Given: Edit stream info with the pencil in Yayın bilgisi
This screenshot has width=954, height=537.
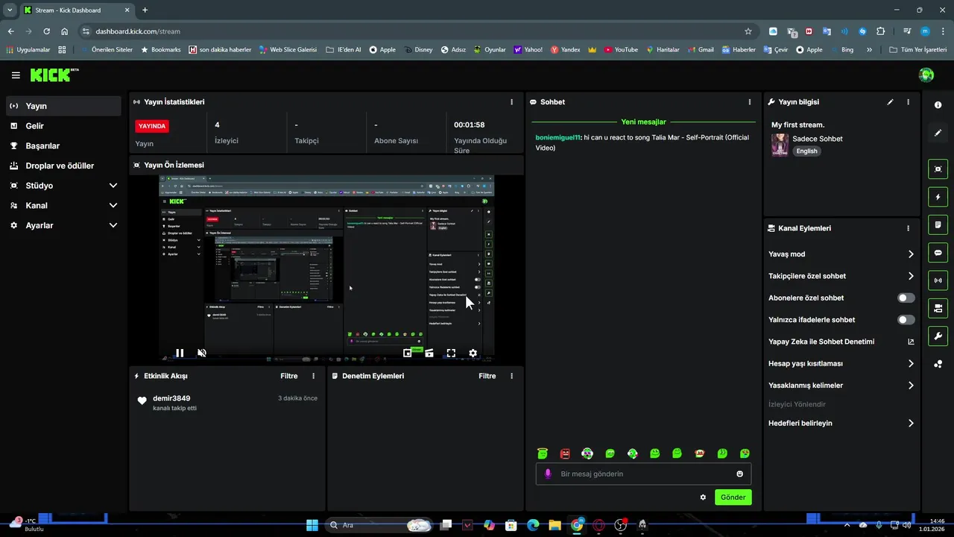Looking at the screenshot, I should [x=890, y=102].
